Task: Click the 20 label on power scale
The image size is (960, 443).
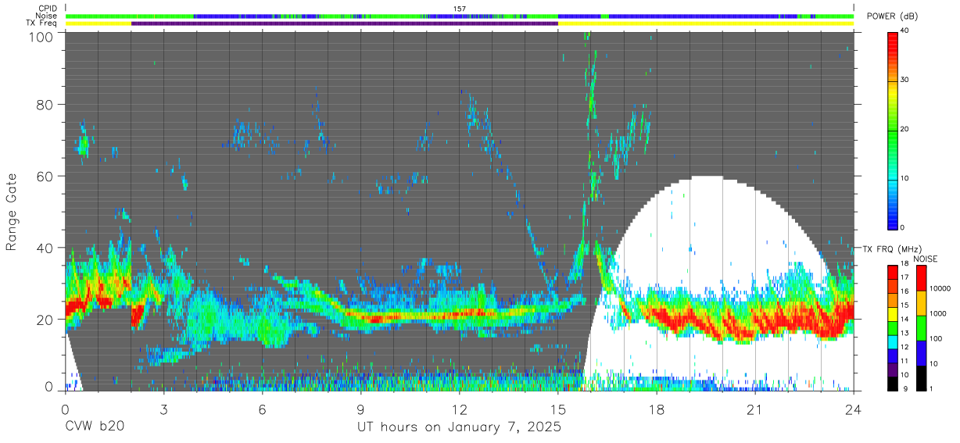Action: click(x=905, y=129)
